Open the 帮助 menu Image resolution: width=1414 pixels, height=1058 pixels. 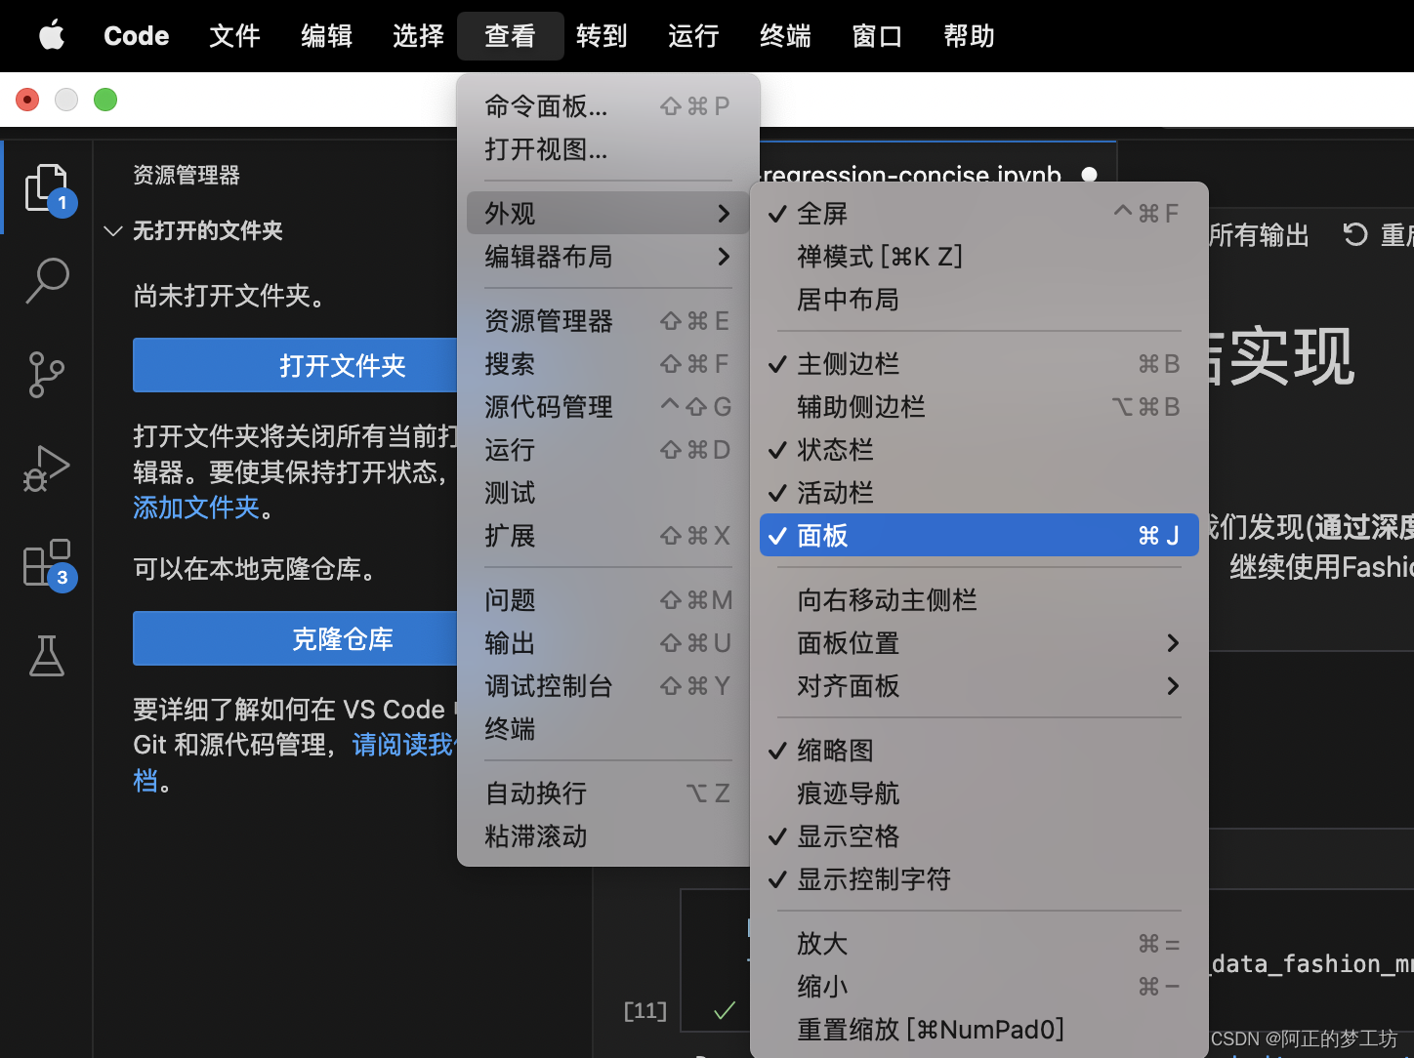click(969, 36)
